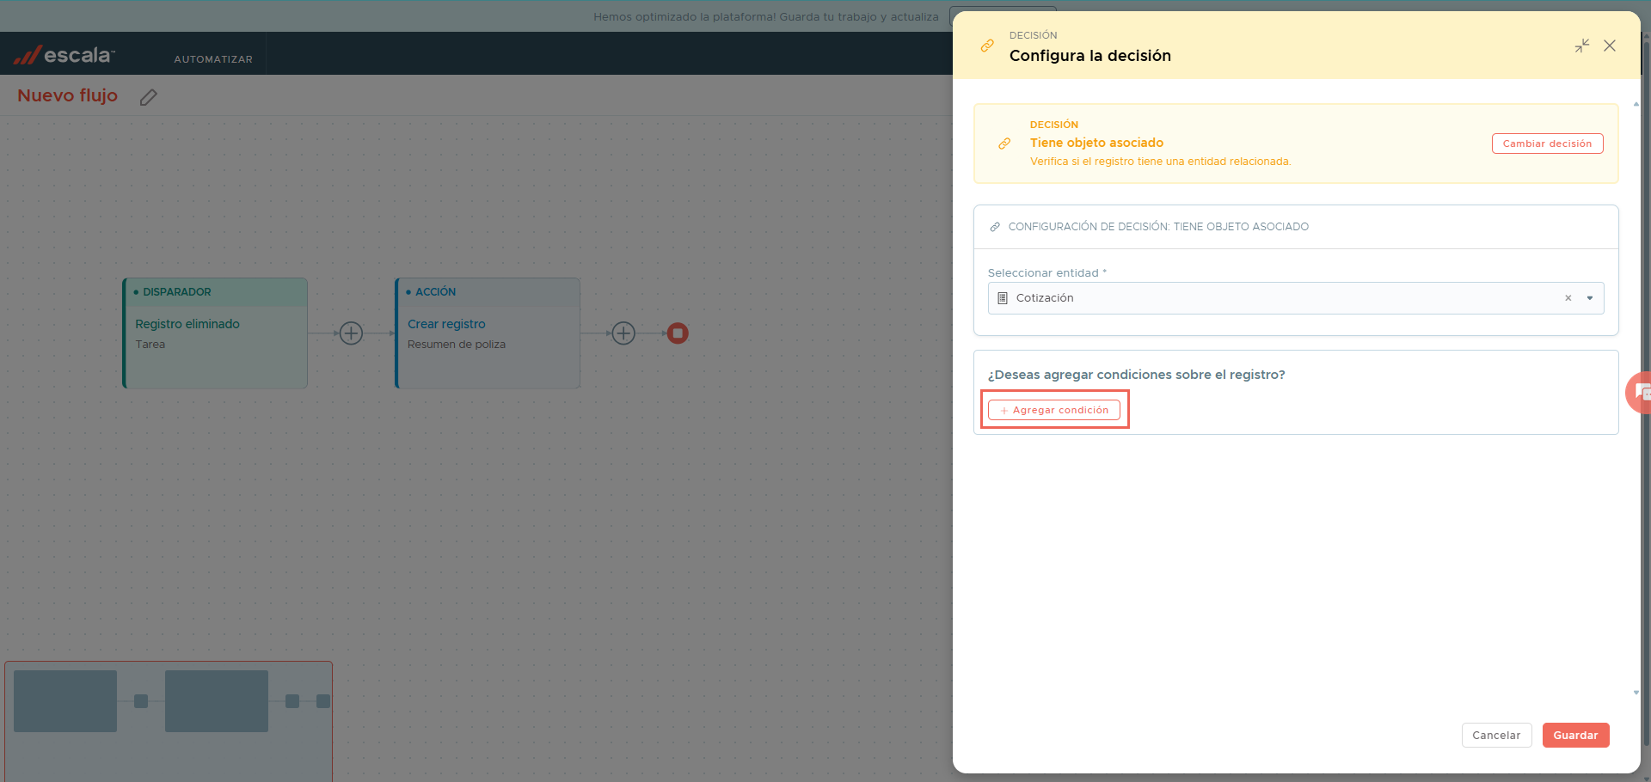Collapse the decision panel with shrink icon
This screenshot has height=782, width=1651.
tap(1582, 46)
